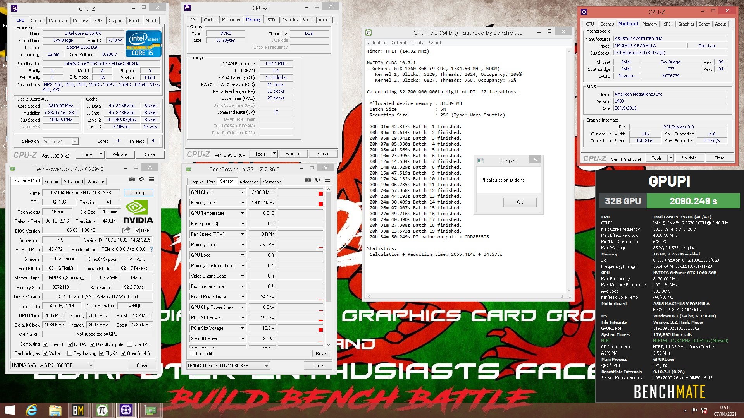Toggle the OpenCL checkbox
This screenshot has width=744, height=418.
click(46, 344)
